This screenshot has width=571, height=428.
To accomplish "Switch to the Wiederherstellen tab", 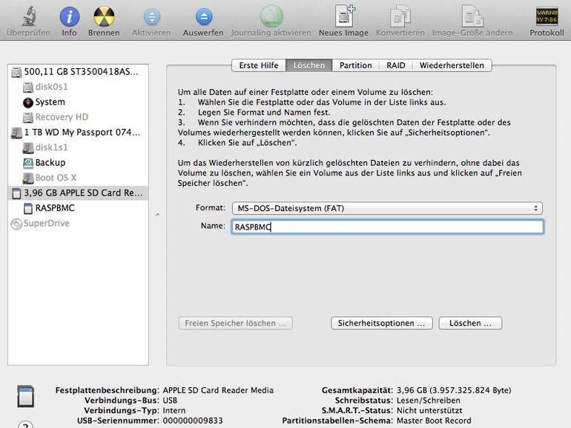I will click(452, 65).
